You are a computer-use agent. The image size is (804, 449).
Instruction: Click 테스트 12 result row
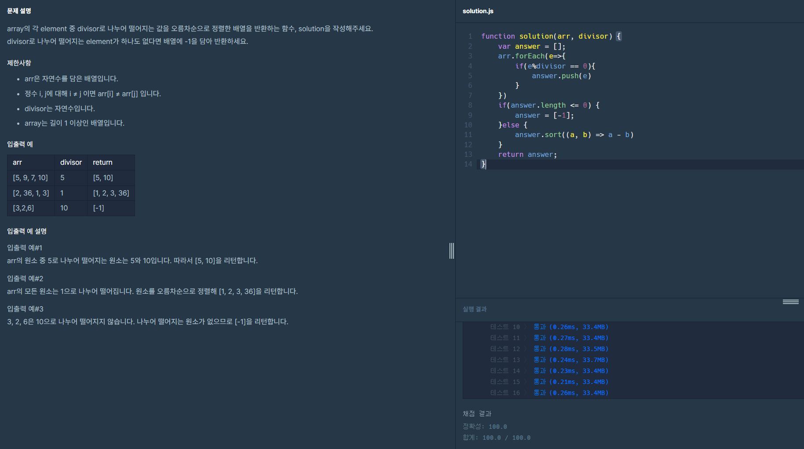pos(549,349)
